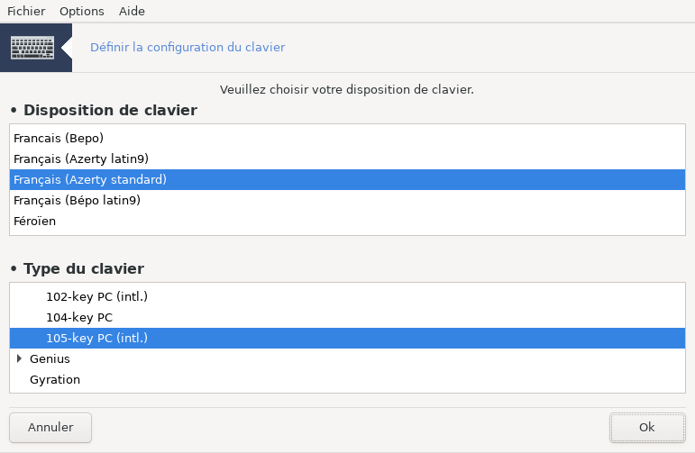
Task: Click the 'Disposition de clavier' heading
Action: [110, 111]
